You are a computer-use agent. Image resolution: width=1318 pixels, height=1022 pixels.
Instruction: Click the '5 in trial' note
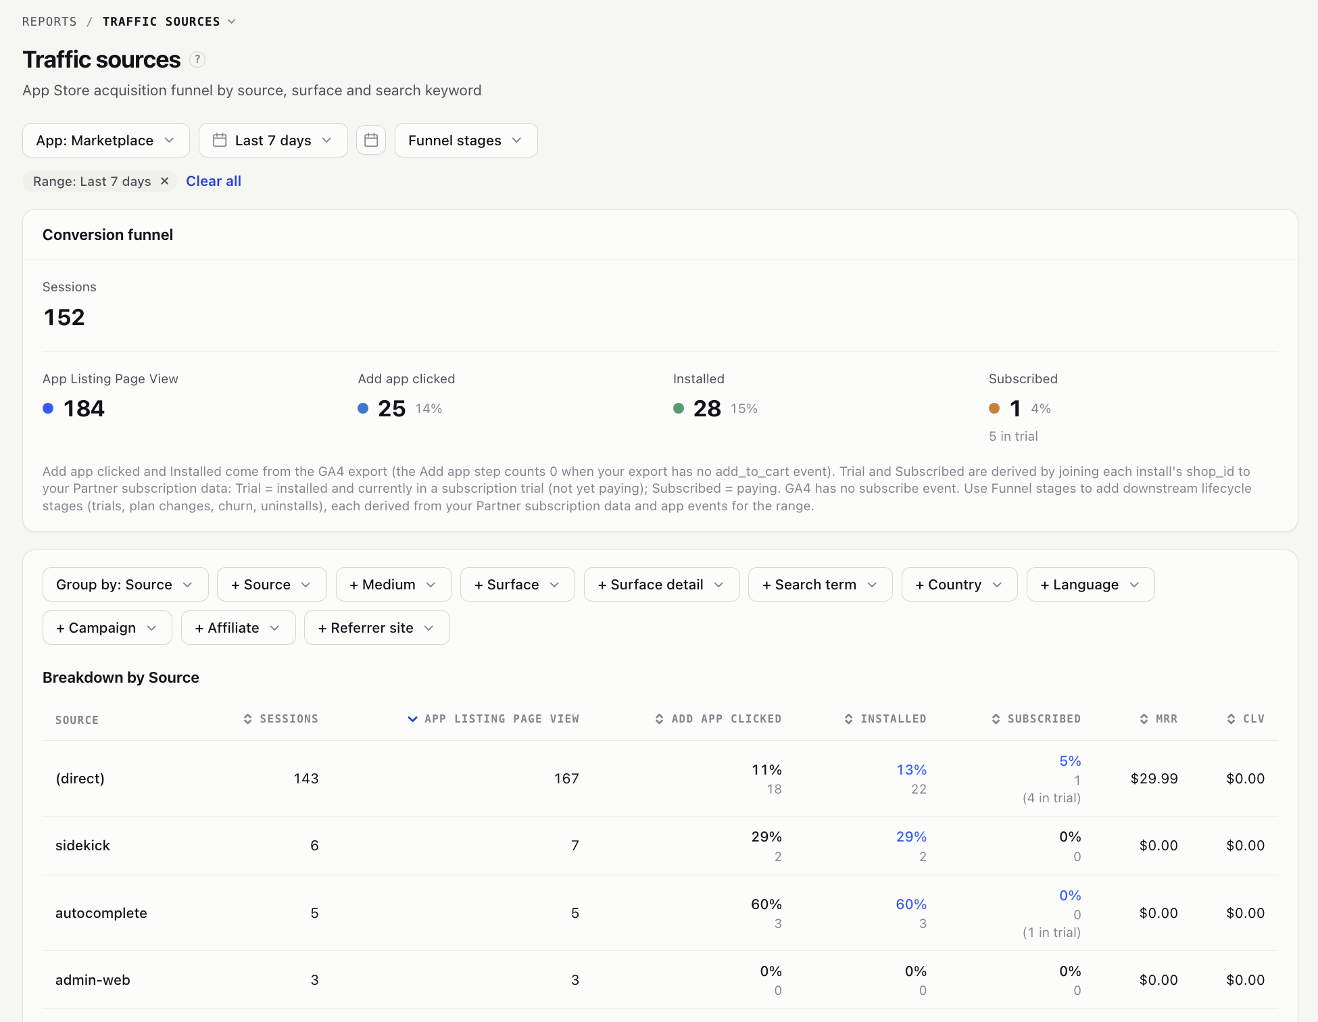pos(1013,436)
